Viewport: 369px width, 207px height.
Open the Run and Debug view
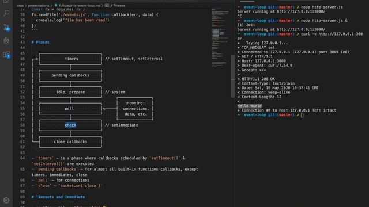coord(6,41)
